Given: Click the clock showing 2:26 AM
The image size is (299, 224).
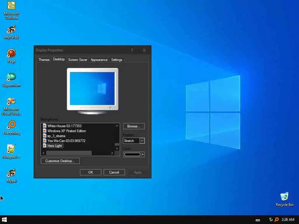Looking at the screenshot, I should (288, 220).
